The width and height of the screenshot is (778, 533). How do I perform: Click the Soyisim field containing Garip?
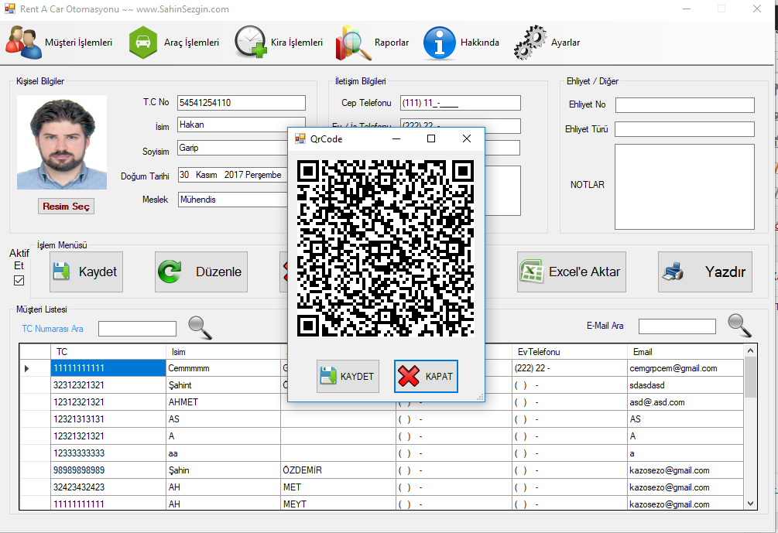[x=233, y=148]
